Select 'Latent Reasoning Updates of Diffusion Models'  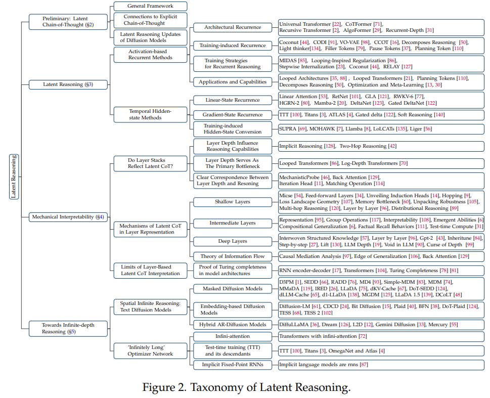pyautogui.click(x=150, y=37)
